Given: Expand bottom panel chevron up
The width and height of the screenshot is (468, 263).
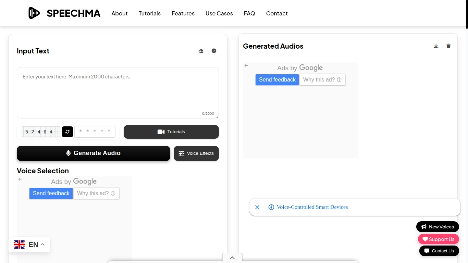Looking at the screenshot, I should point(232,258).
